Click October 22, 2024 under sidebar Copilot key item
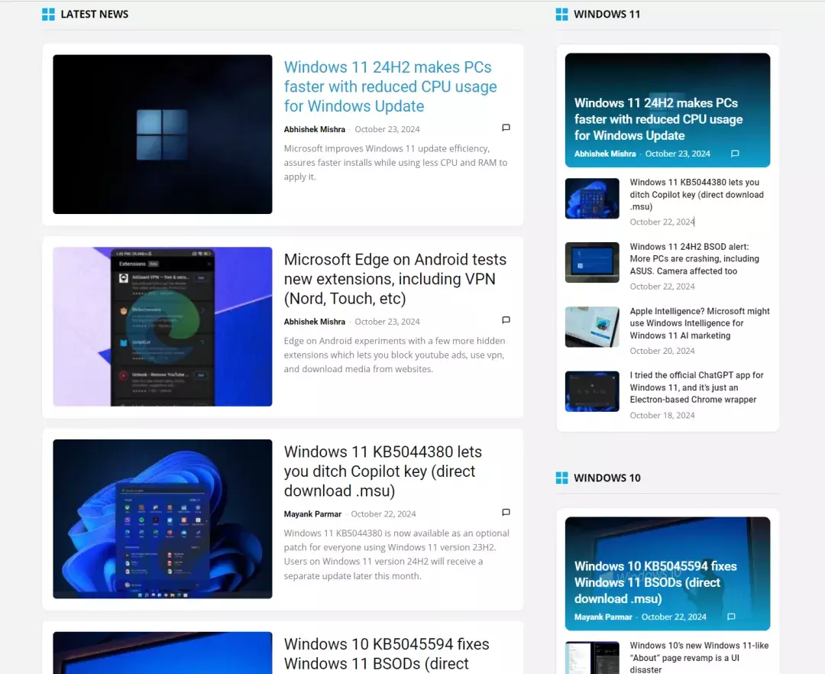 click(662, 222)
